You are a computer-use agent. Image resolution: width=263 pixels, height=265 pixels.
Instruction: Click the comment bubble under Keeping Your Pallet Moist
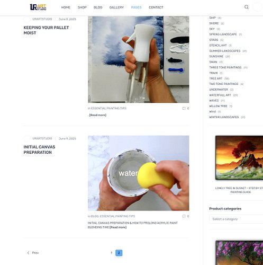(184, 108)
